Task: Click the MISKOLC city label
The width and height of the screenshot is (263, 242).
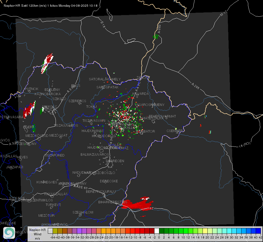Action: pos(50,107)
